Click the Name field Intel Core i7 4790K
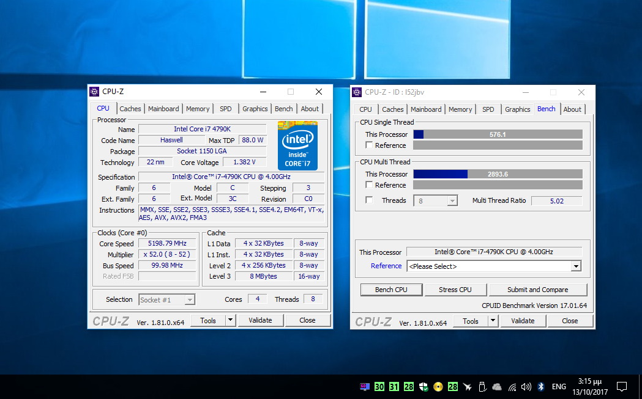Screen dimensions: 642x399 pos(202,129)
